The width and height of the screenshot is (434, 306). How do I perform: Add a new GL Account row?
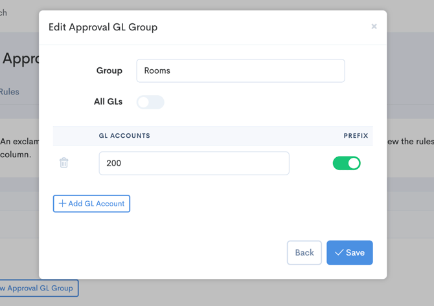pos(91,204)
